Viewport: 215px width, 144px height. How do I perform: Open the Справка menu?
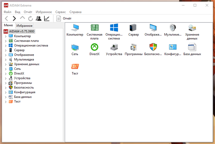pos(75,12)
